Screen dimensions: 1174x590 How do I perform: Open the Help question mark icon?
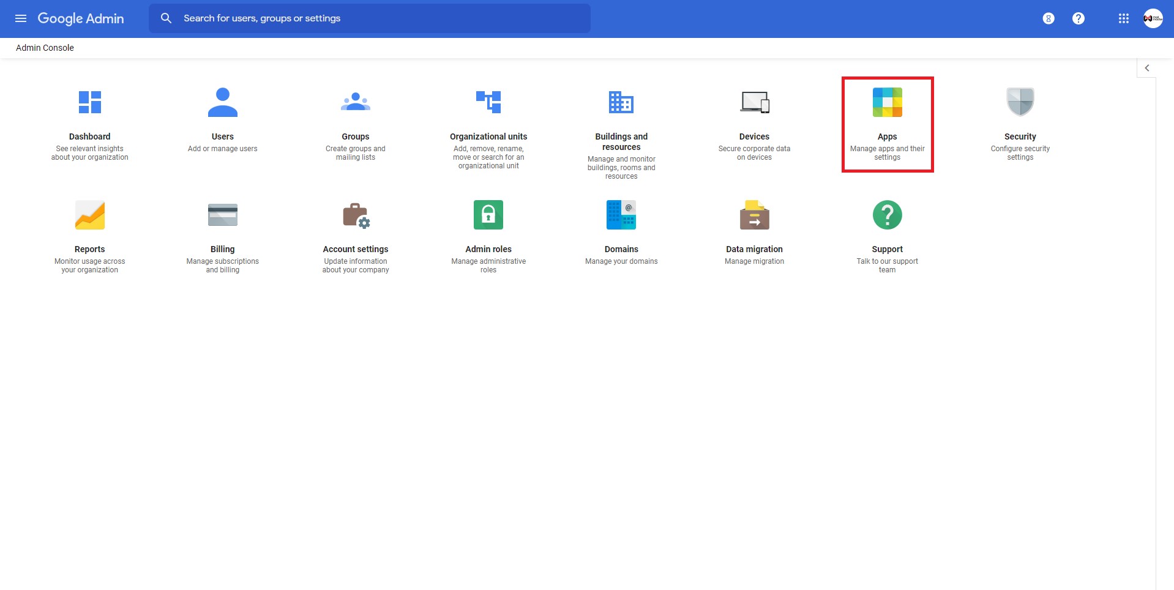point(1079,18)
